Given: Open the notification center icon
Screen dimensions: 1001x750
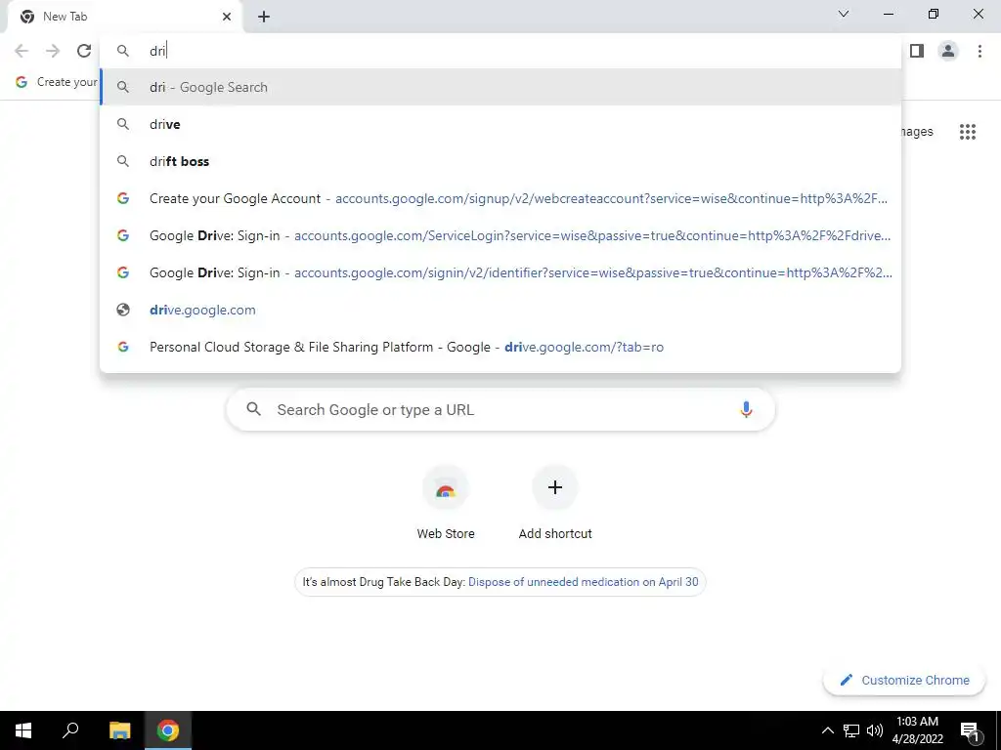Looking at the screenshot, I should click(x=970, y=731).
